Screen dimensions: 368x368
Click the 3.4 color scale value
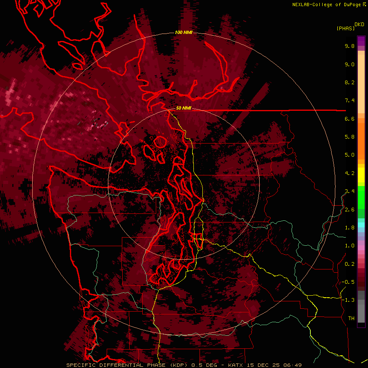pos(350,191)
